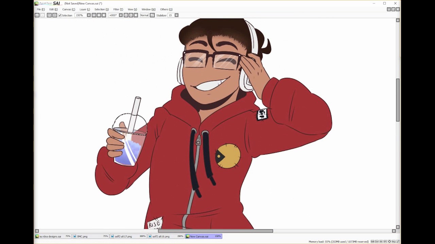Screen dimensions: 435x244
Task: Click the Redo arrow icon in the toolbar
Action: pos(42,15)
